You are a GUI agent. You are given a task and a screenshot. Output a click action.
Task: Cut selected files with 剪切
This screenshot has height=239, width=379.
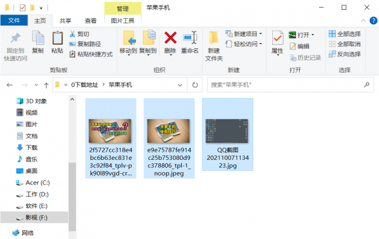point(79,34)
